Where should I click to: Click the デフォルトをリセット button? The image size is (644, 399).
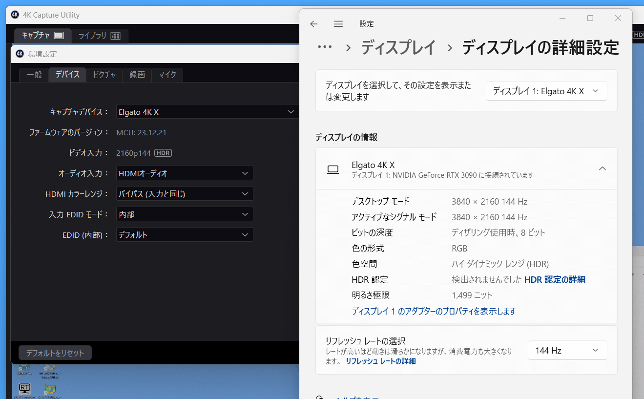click(55, 353)
